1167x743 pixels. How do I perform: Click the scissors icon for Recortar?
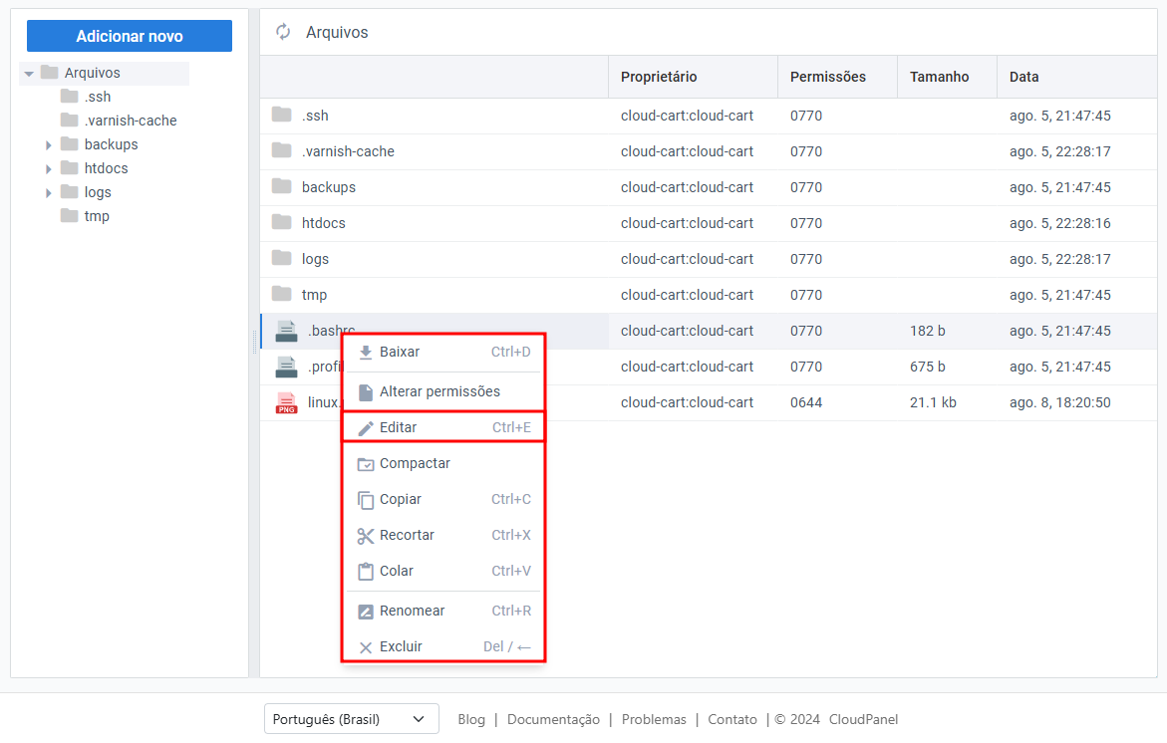point(365,536)
